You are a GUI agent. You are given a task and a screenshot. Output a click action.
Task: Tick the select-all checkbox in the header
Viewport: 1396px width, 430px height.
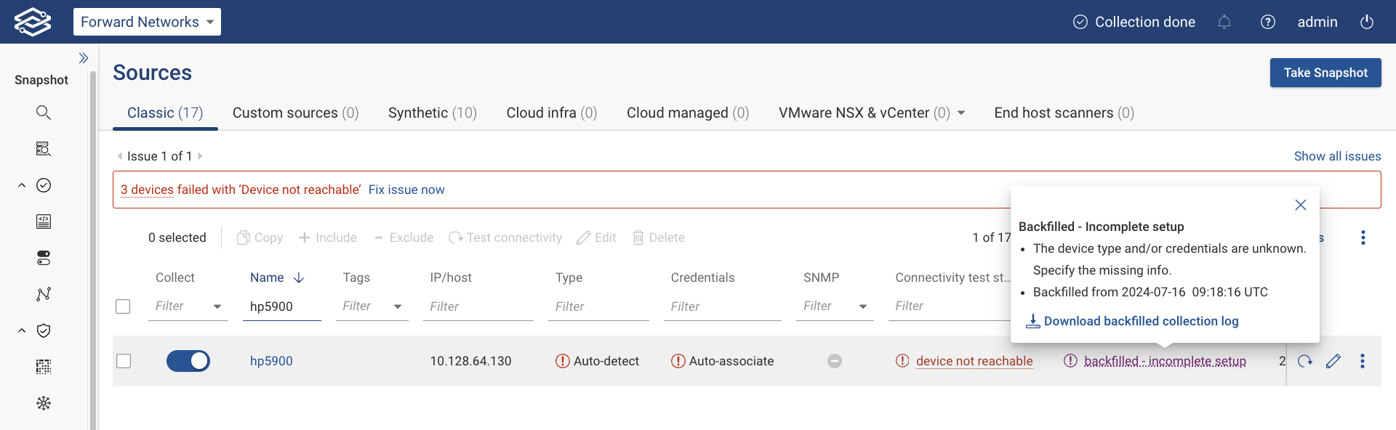(124, 307)
